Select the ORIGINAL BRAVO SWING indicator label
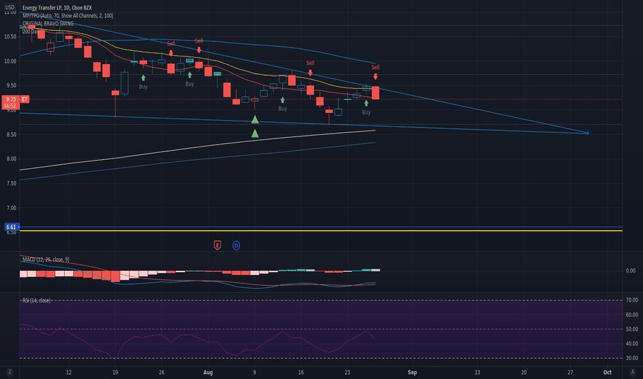The height and width of the screenshot is (379, 643). pos(48,23)
